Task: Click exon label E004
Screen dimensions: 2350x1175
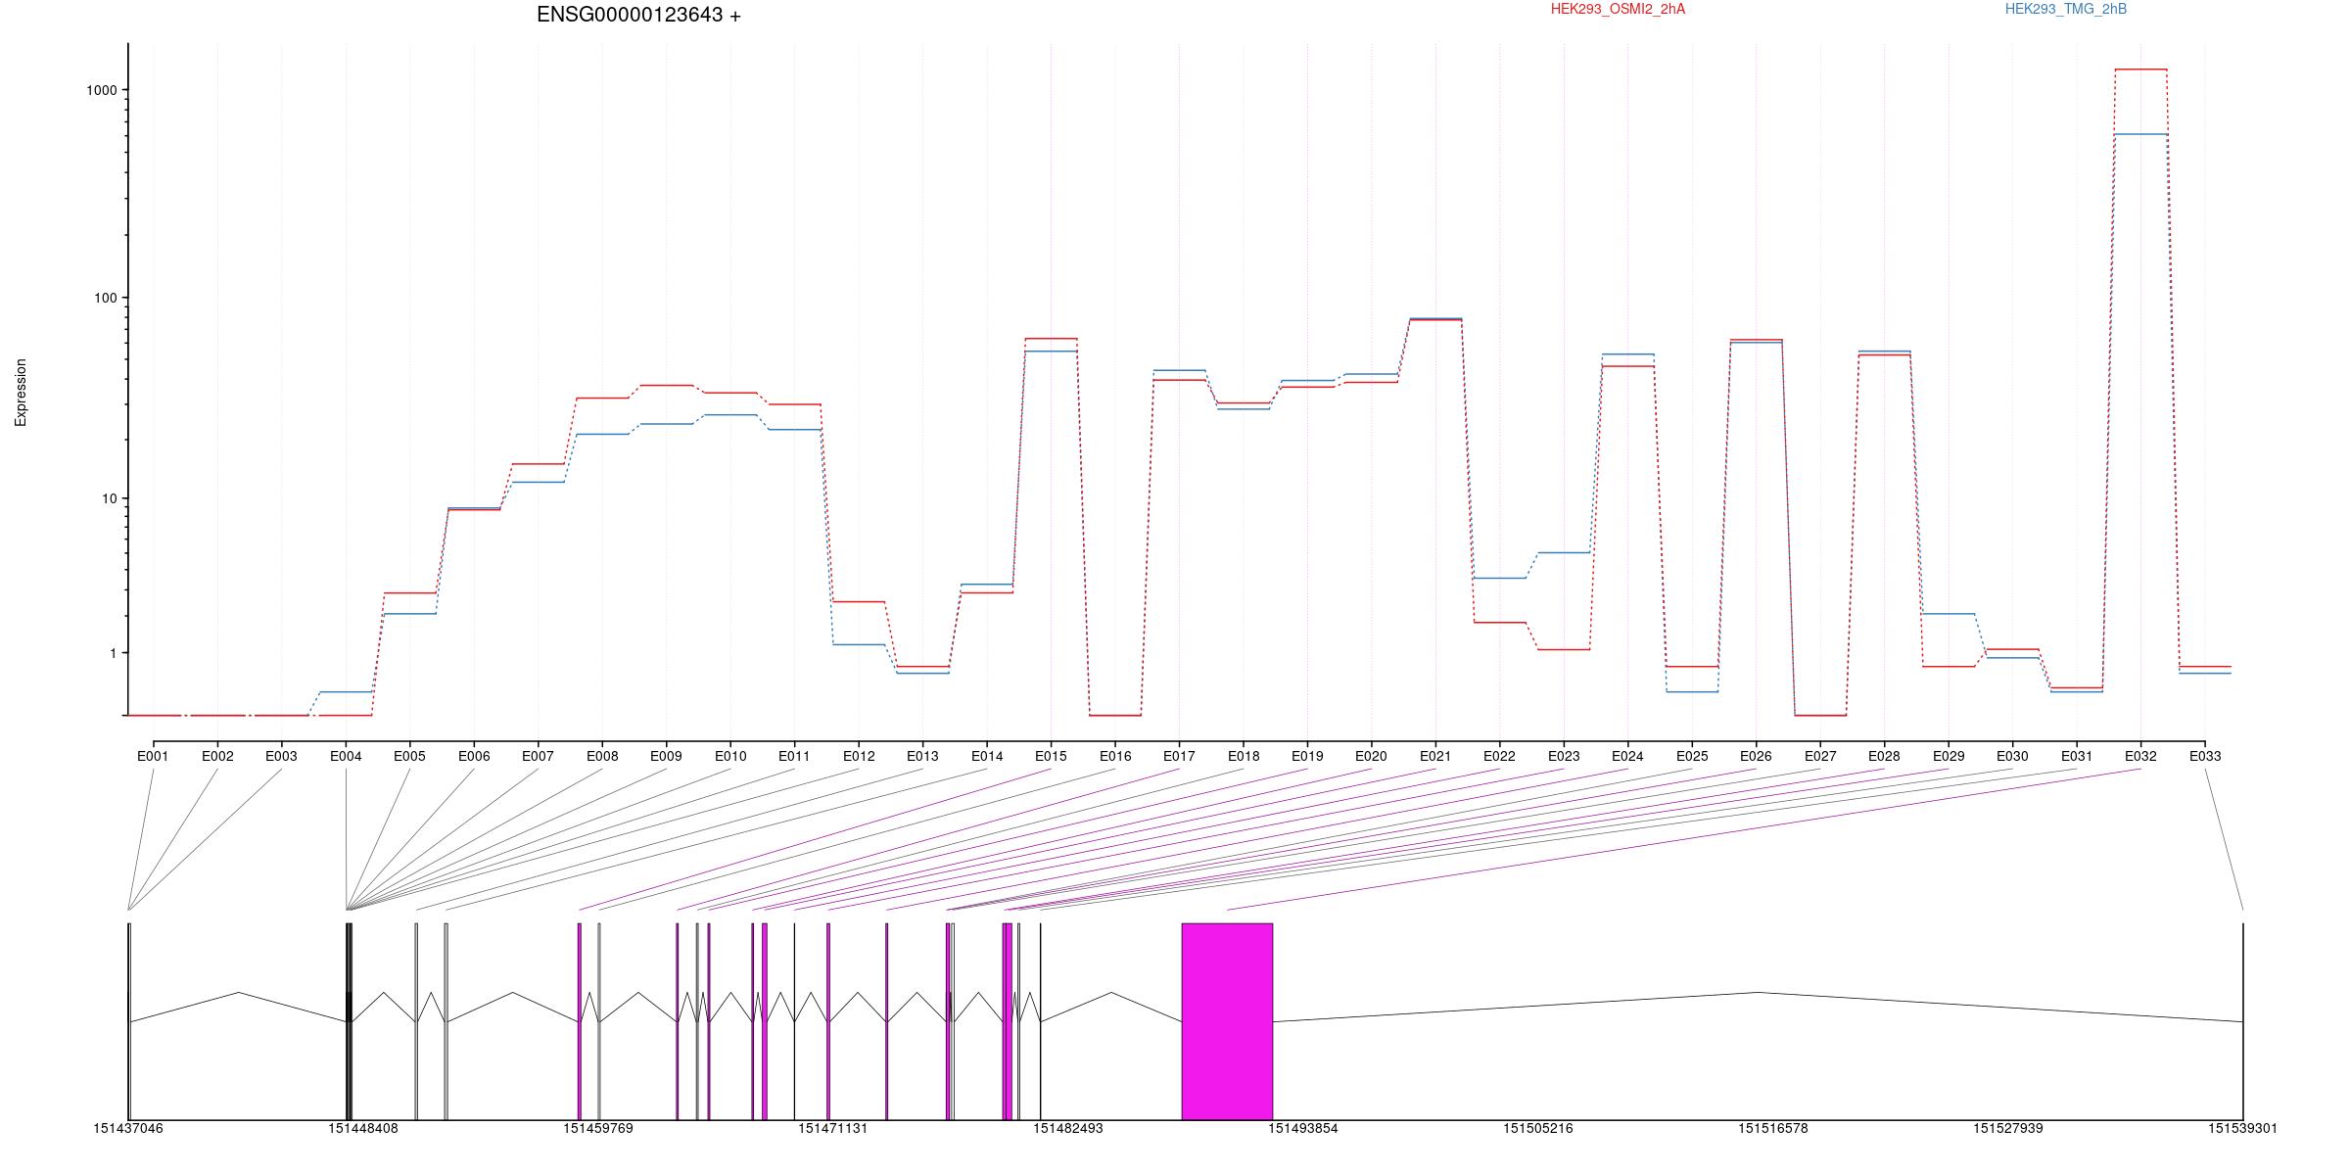Action: coord(346,756)
